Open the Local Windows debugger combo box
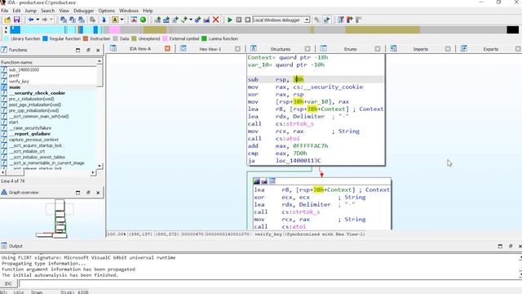The height and width of the screenshot is (294, 522). pyautogui.click(x=281, y=20)
